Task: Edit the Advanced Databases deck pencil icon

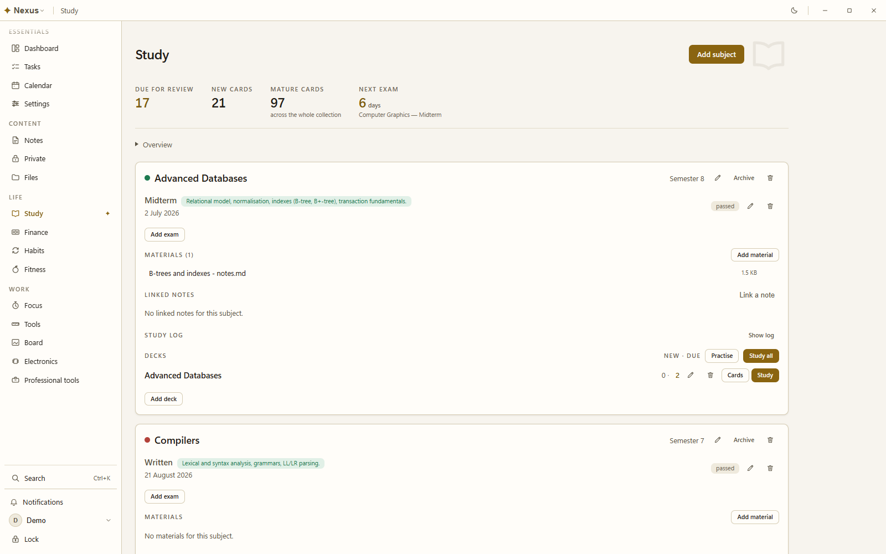Action: 691,375
